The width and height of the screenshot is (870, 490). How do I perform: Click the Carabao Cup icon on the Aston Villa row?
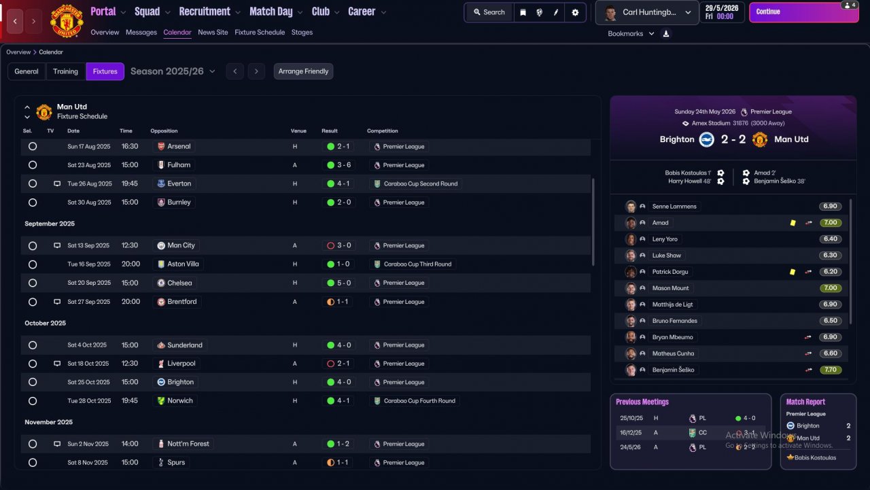pyautogui.click(x=377, y=264)
